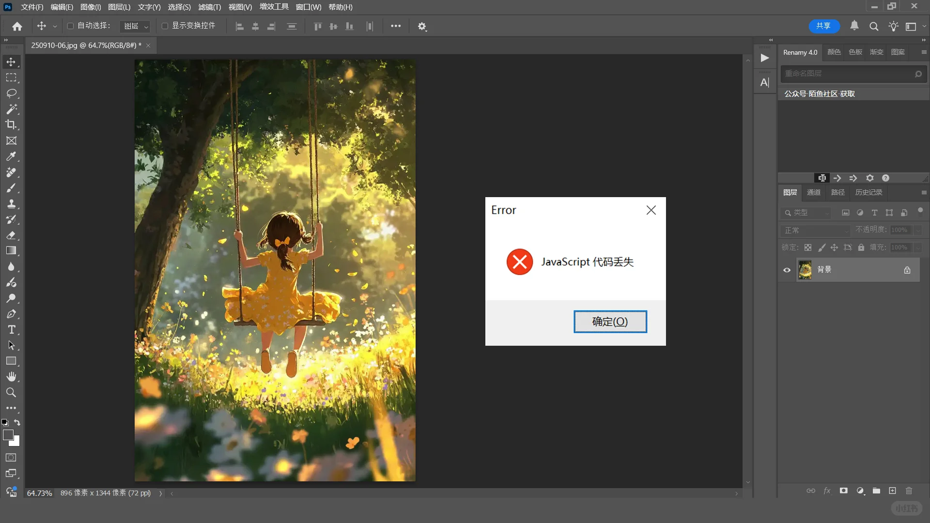Select the Horizontal Type tool
This screenshot has height=523, width=930.
click(x=11, y=330)
